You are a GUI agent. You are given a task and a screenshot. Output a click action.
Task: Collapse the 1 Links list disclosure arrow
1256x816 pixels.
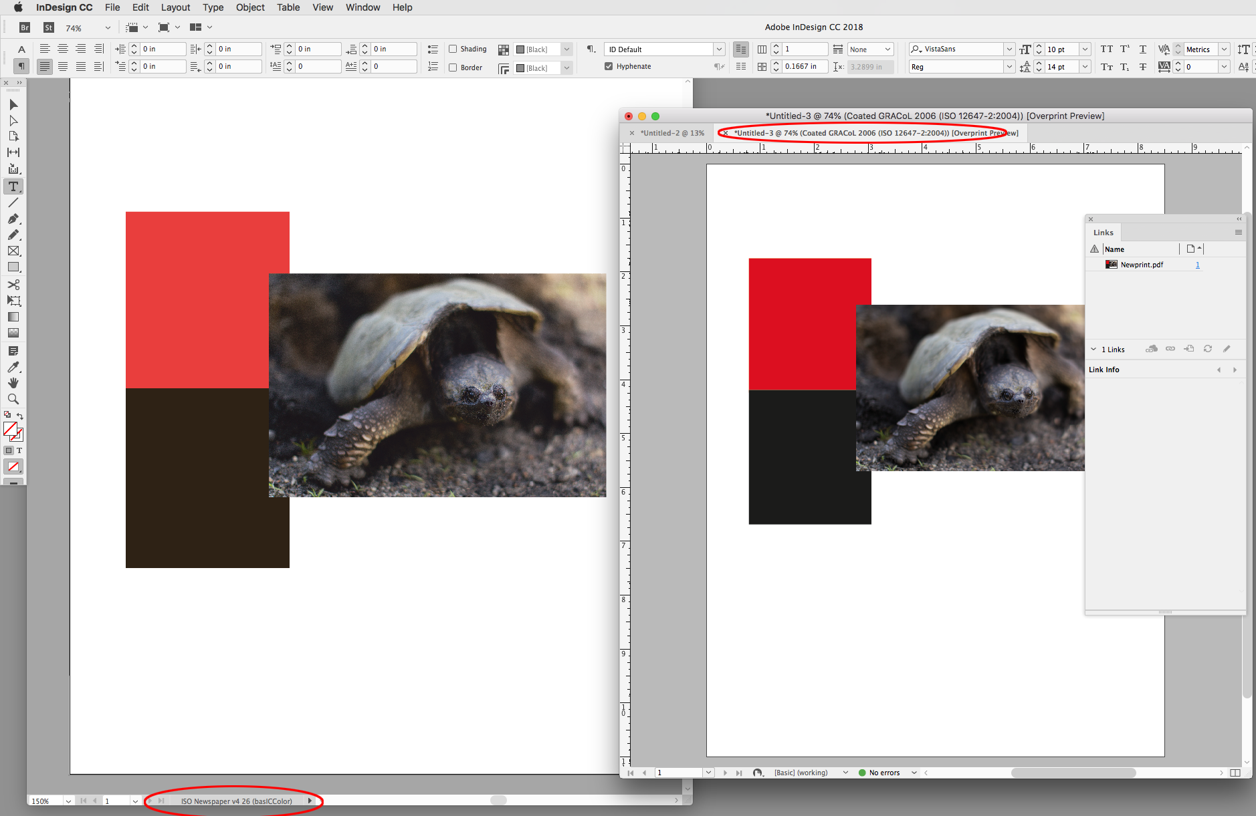click(x=1092, y=349)
